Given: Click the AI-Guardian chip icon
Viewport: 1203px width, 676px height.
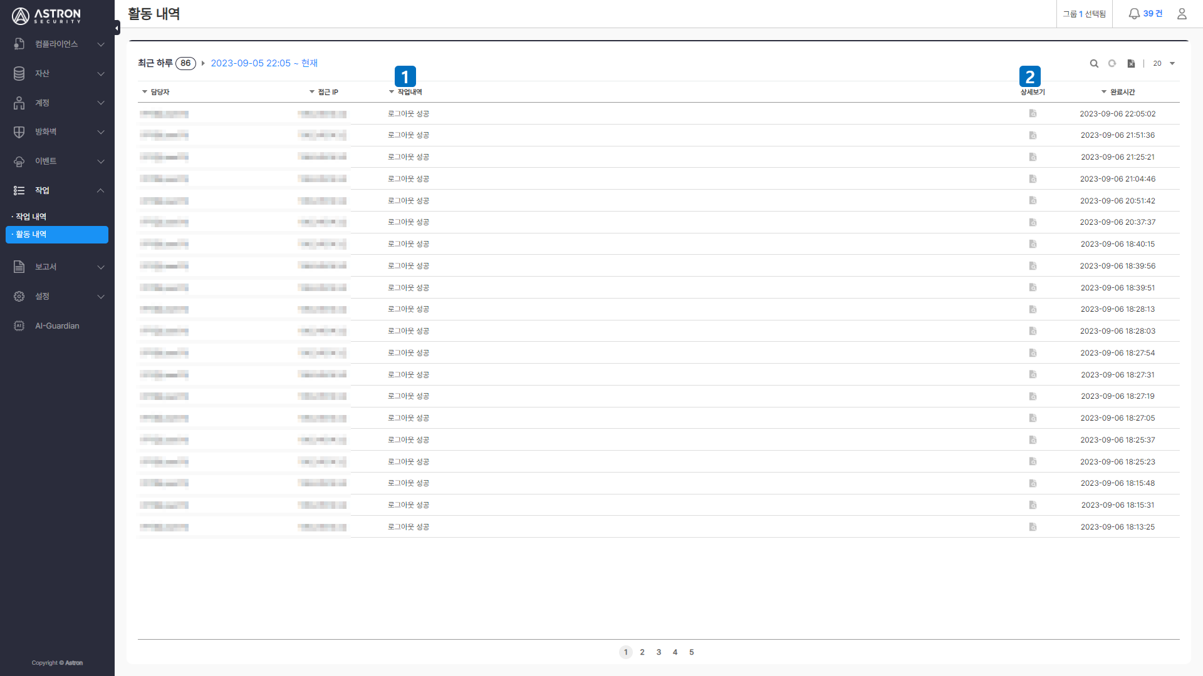Looking at the screenshot, I should 19,325.
